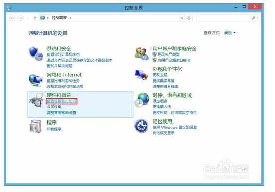
Task: Click 选择家庭组和共享选项 link
Action: point(65,87)
